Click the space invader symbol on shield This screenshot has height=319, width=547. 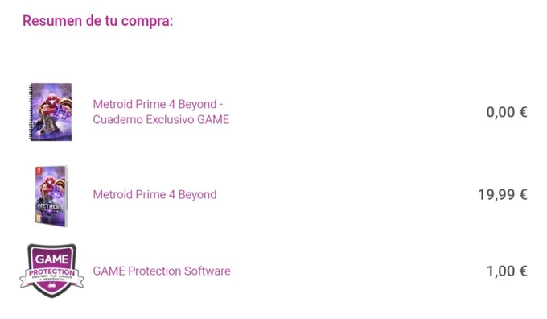click(x=52, y=286)
